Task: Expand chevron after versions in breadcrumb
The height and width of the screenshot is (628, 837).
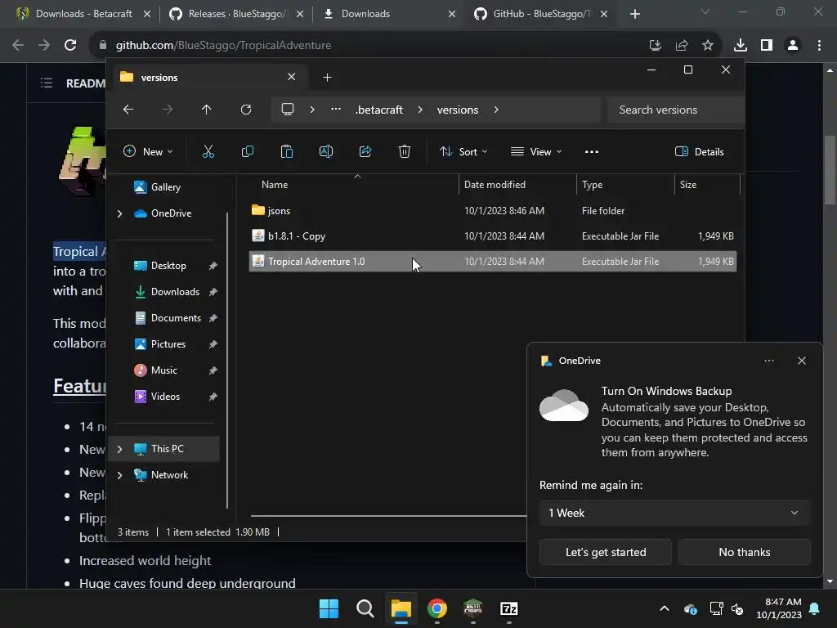Action: click(496, 110)
